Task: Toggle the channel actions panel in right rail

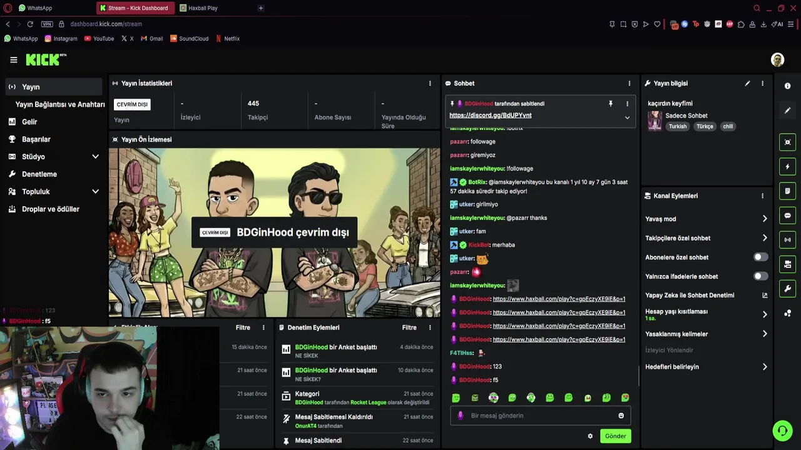Action: [x=787, y=264]
